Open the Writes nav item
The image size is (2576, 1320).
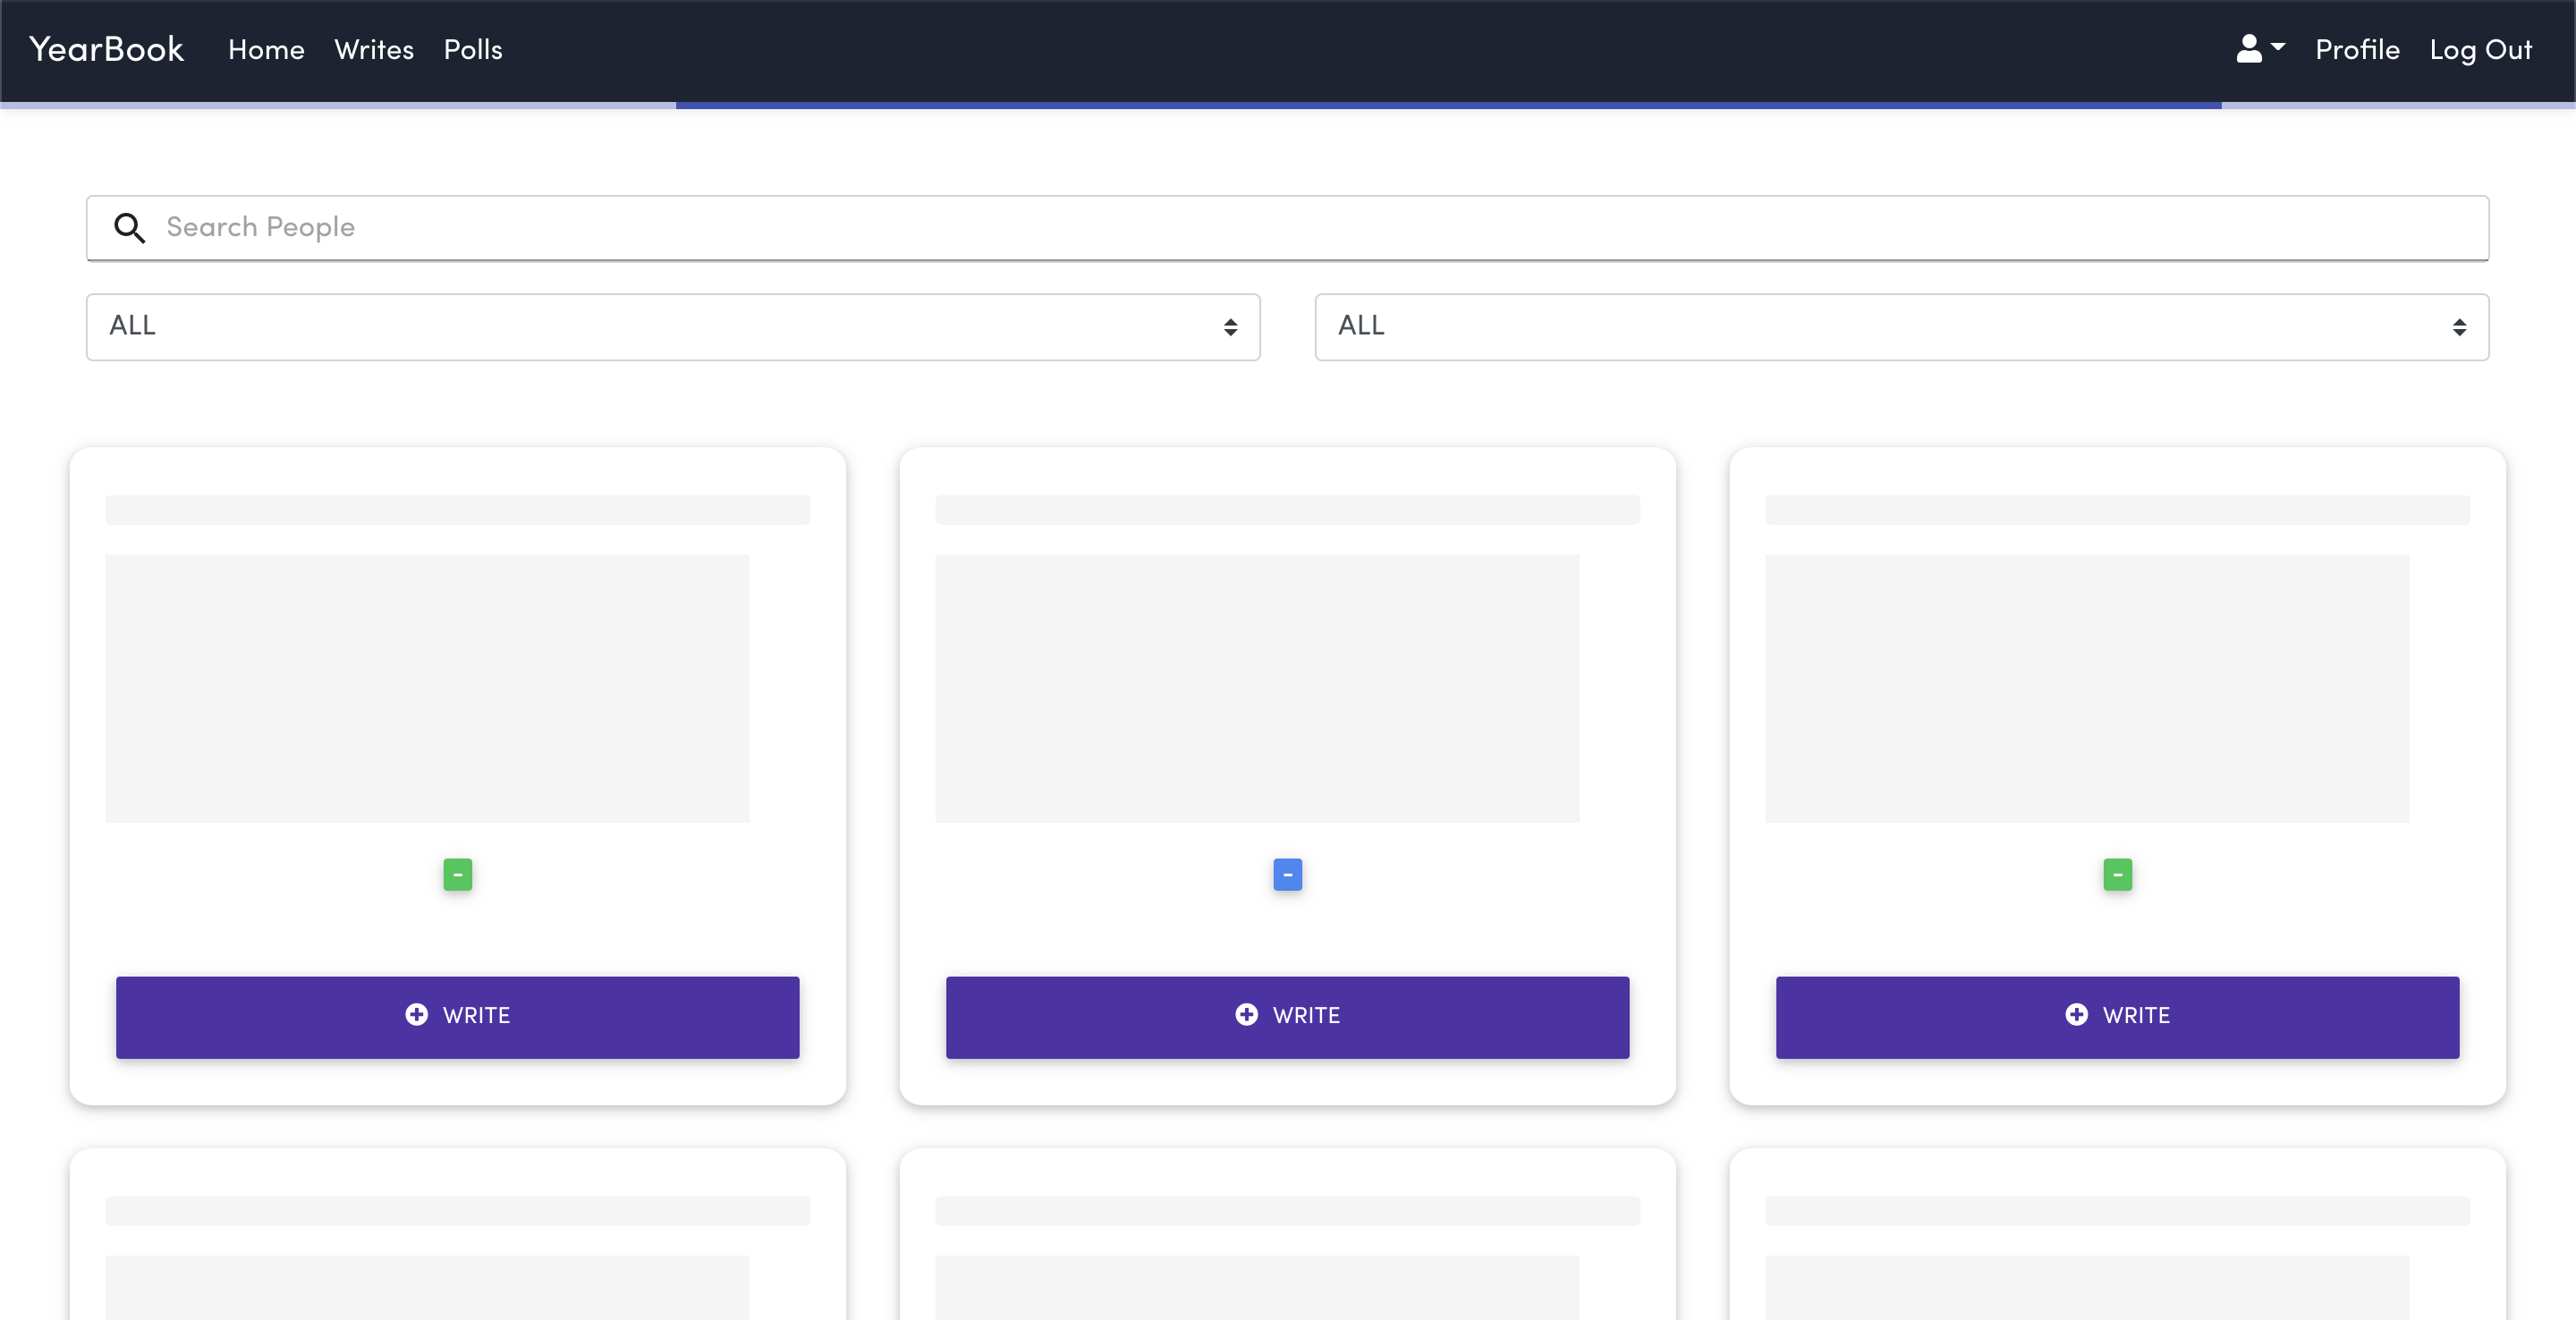[x=374, y=50]
